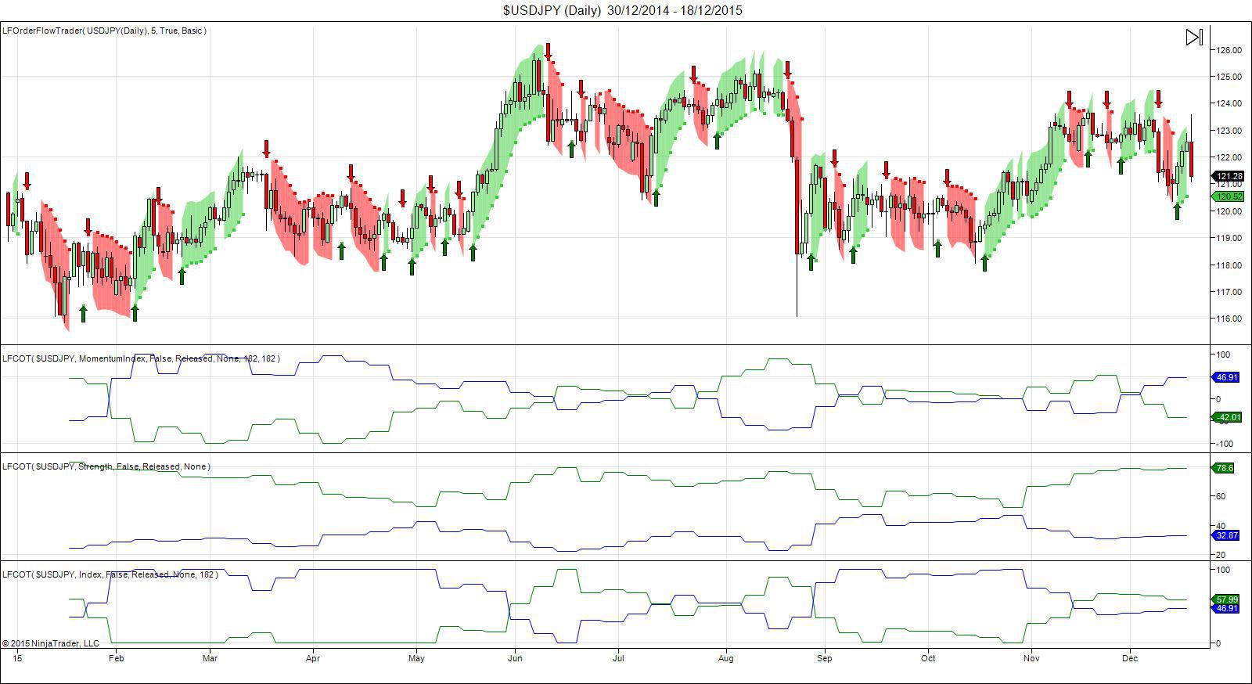Click the green 78.6 Strength marker

click(1223, 468)
